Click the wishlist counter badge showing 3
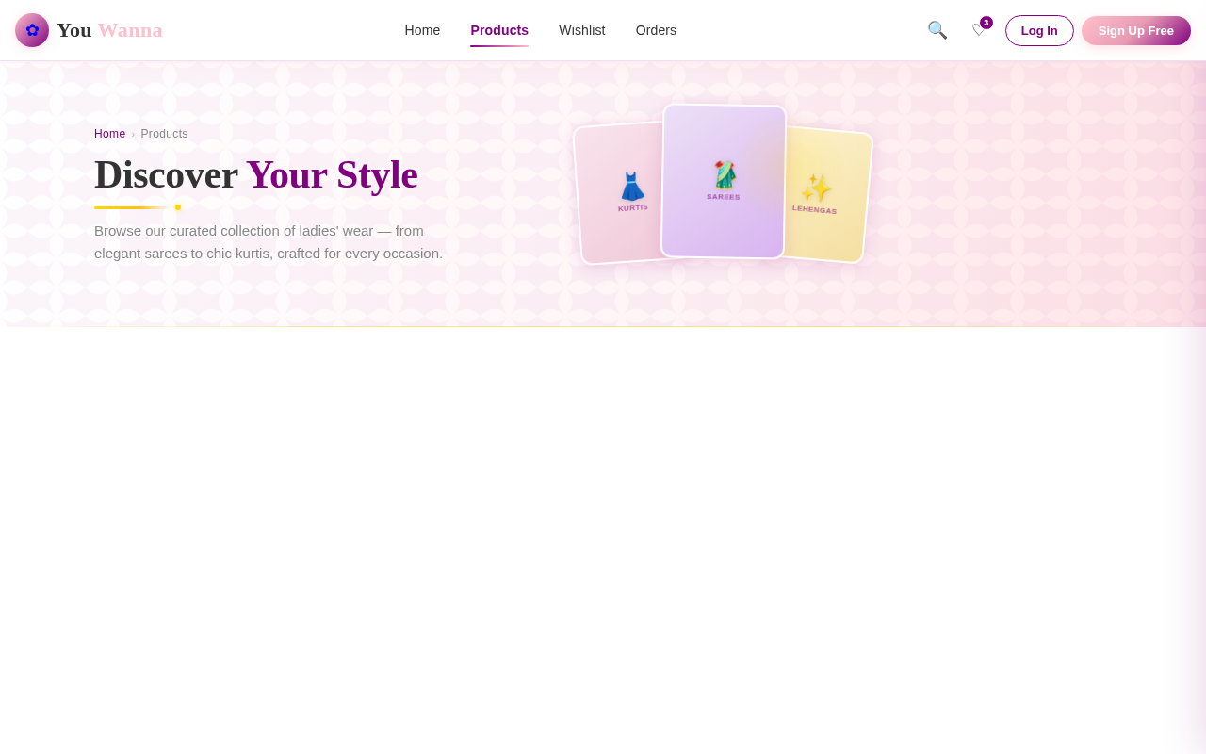 click(986, 21)
